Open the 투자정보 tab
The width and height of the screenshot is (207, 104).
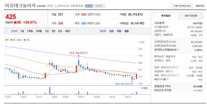coord(166,16)
